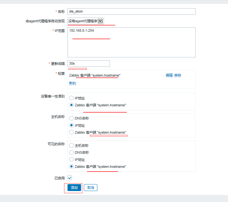This screenshot has height=202, width=228.
Task: Select IP地址 under 可见的名称
Action: (x=71, y=159)
